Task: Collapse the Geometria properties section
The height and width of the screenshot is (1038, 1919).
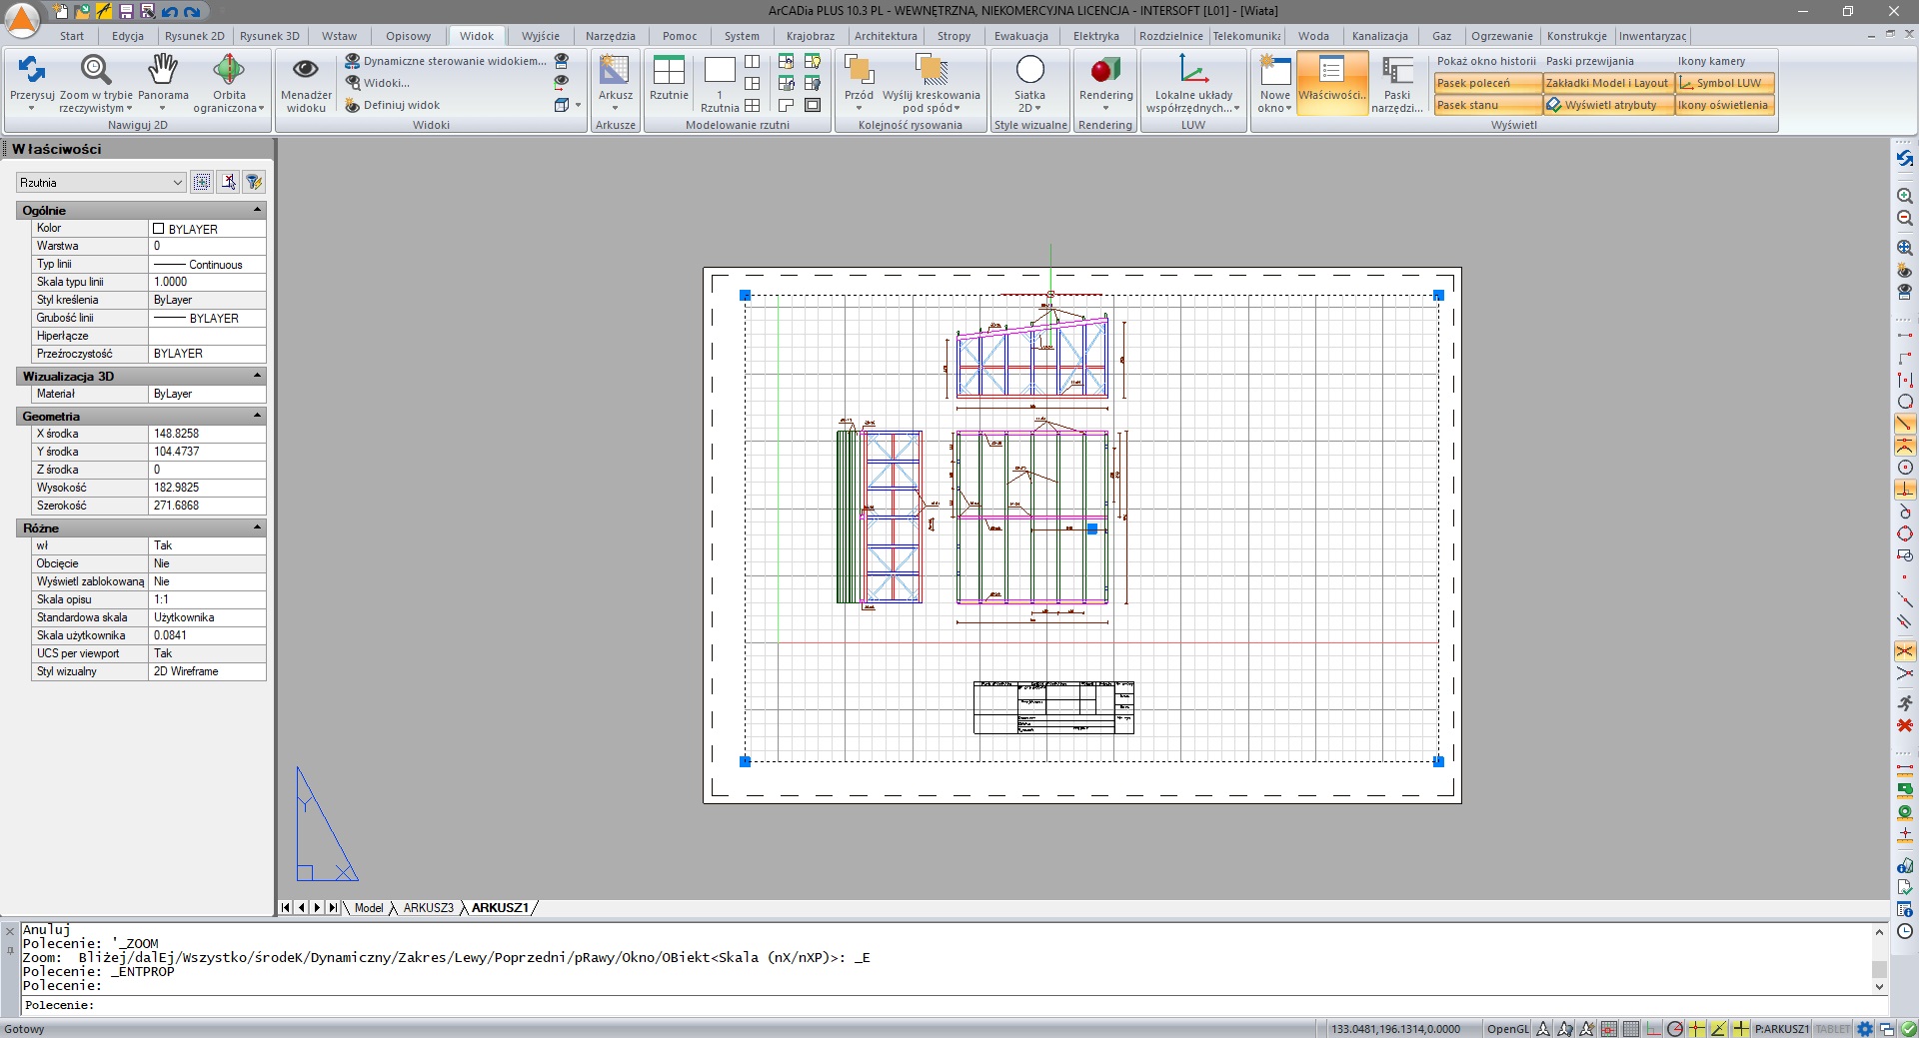Action: pos(257,416)
